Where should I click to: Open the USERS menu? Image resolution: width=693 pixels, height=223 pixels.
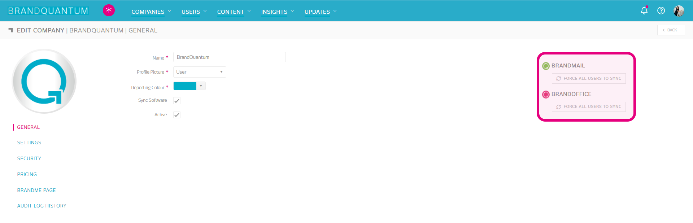191,12
